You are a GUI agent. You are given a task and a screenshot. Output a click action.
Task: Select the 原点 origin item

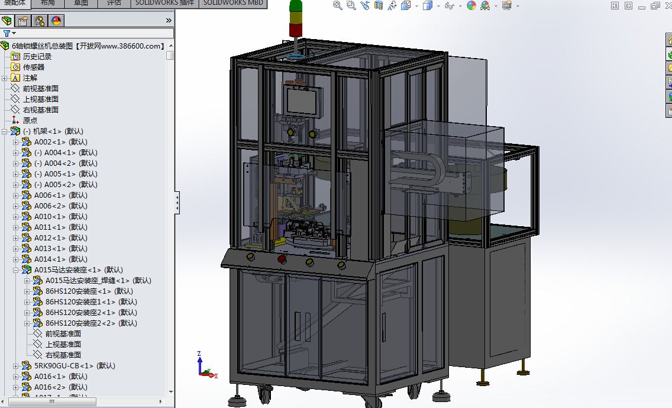pos(30,120)
